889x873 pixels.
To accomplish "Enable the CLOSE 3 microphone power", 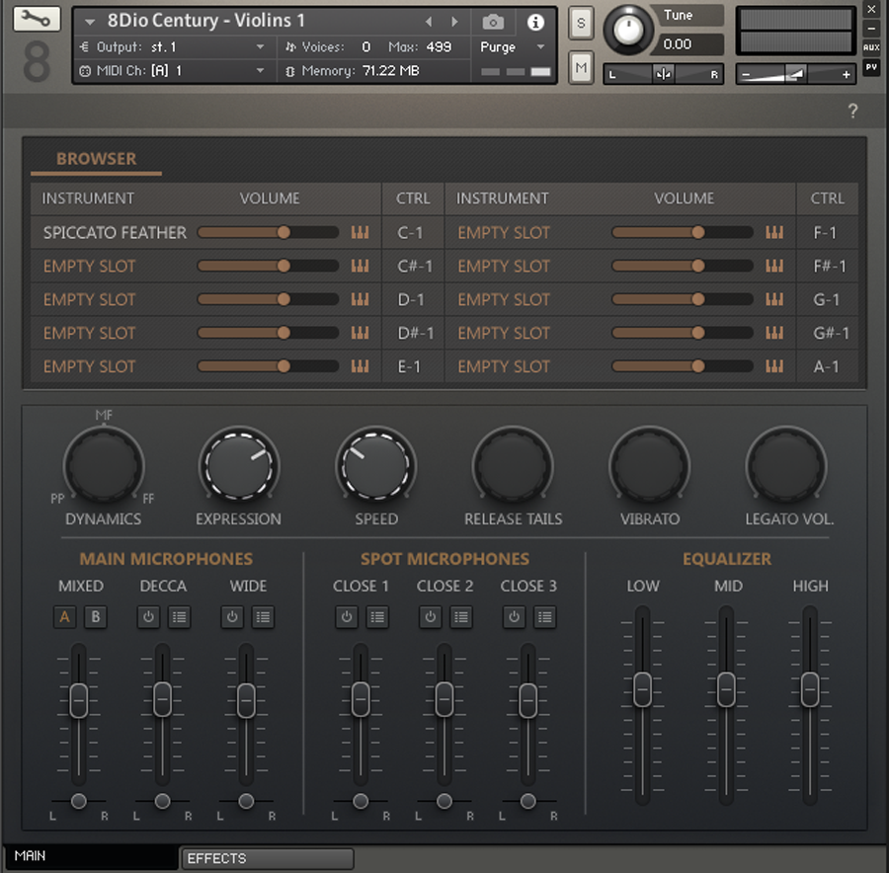I will 515,617.
